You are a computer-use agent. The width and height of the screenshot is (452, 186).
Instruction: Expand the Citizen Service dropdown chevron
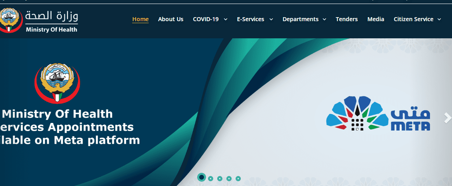click(439, 19)
